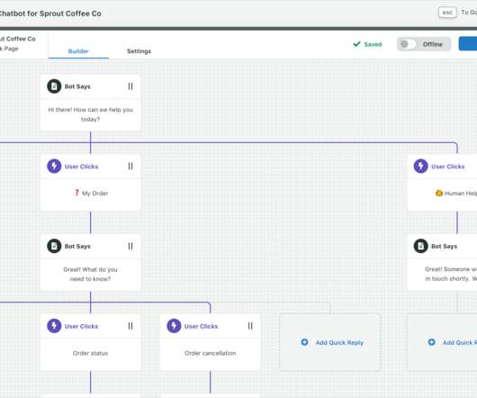
Task: Switch to the Settings tab
Action: (x=139, y=51)
